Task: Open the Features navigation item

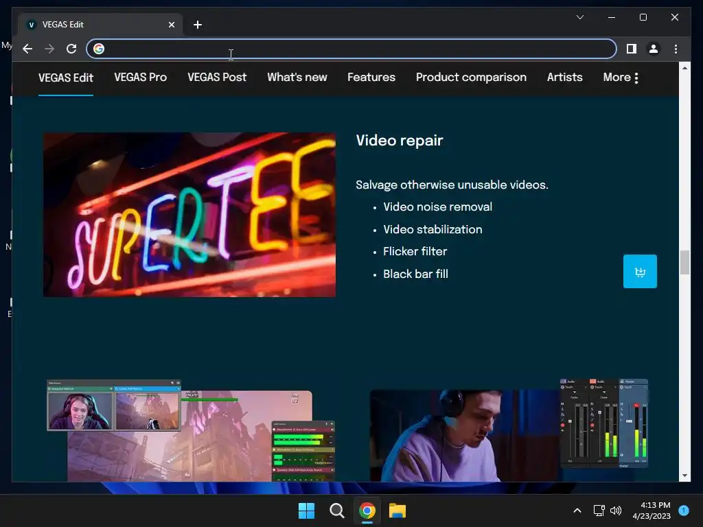Action: point(371,77)
